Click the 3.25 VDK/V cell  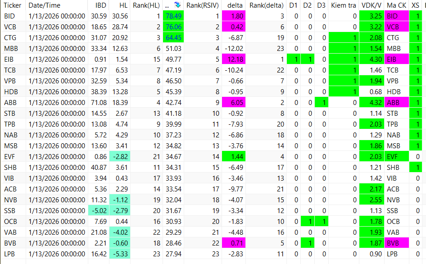pos(372,16)
